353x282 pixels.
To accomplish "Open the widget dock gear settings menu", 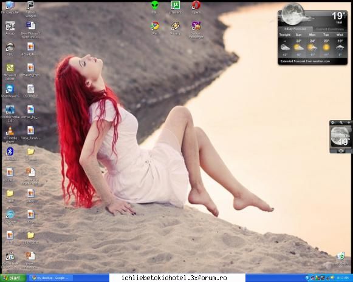I will [333, 123].
